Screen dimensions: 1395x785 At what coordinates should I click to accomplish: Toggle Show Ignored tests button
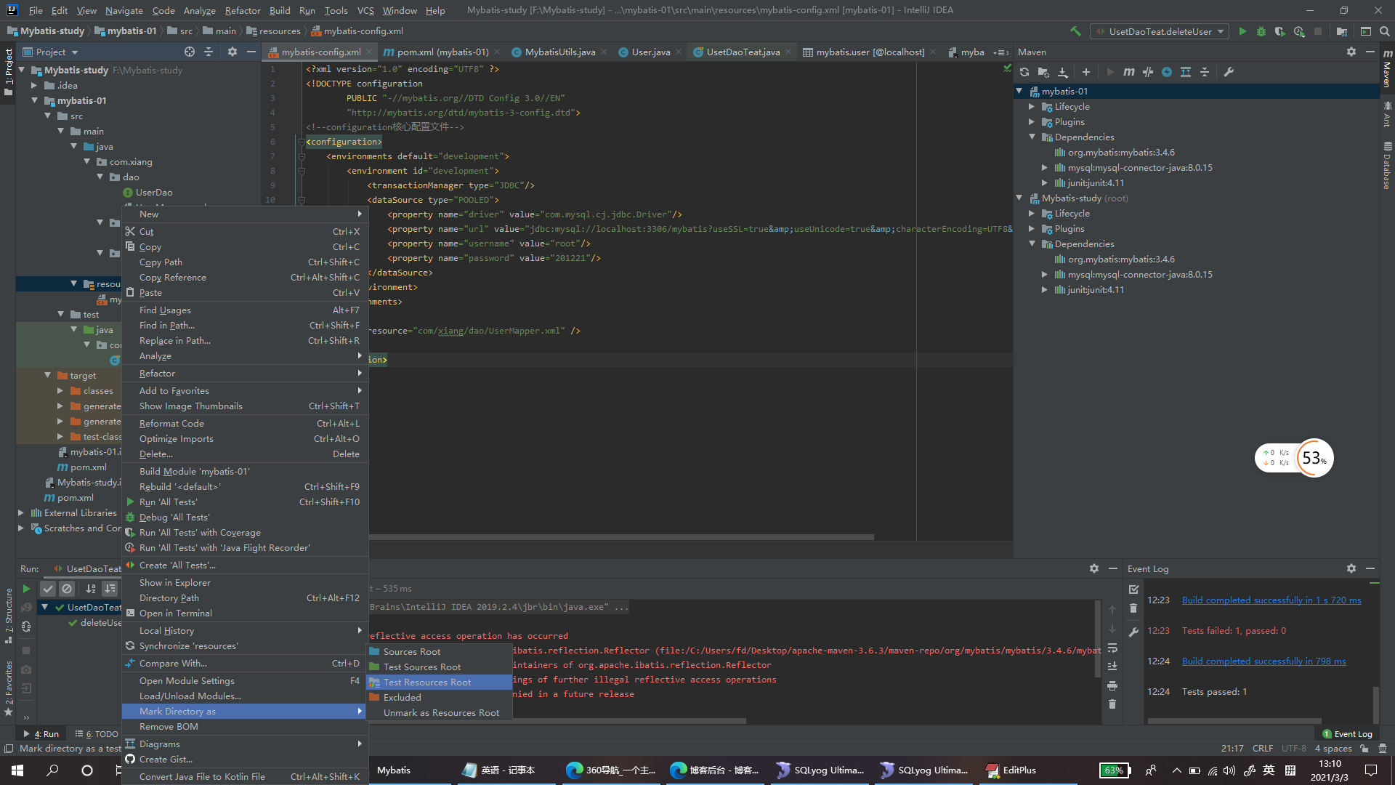click(x=67, y=589)
